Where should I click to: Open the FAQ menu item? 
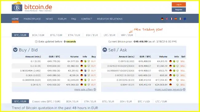(74, 19)
